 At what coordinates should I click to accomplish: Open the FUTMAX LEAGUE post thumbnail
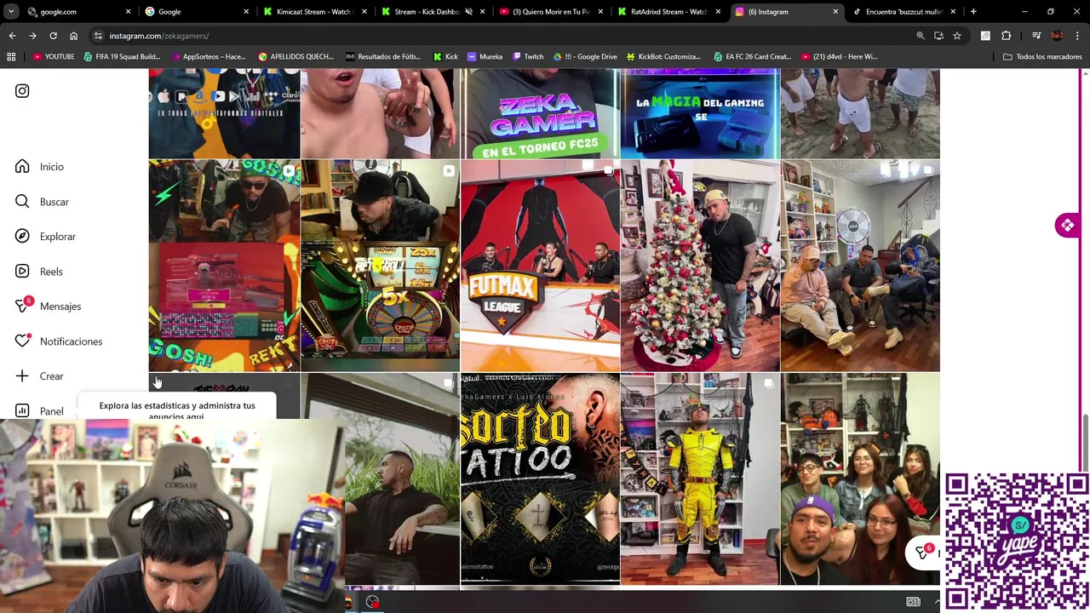(x=540, y=266)
